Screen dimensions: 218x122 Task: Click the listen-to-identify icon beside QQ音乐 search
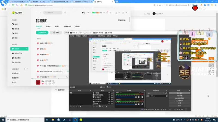click(65, 12)
